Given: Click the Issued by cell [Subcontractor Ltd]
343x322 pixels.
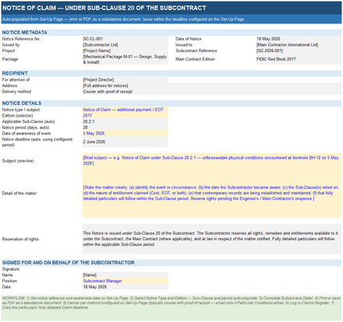Looking at the screenshot, I should point(125,45).
